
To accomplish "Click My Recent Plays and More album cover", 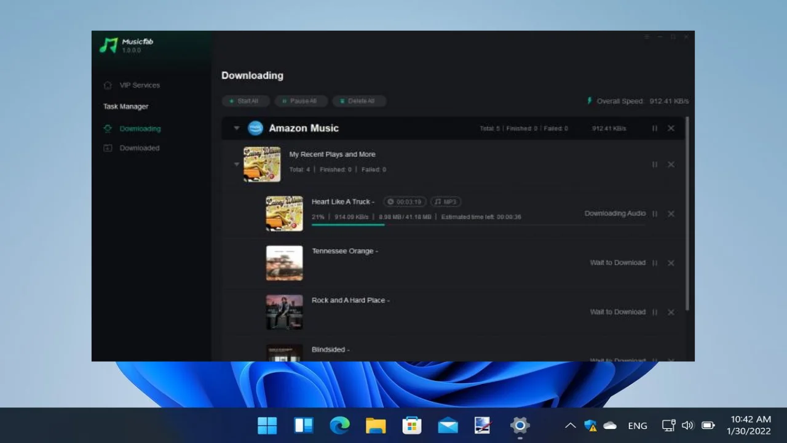I will point(262,164).
